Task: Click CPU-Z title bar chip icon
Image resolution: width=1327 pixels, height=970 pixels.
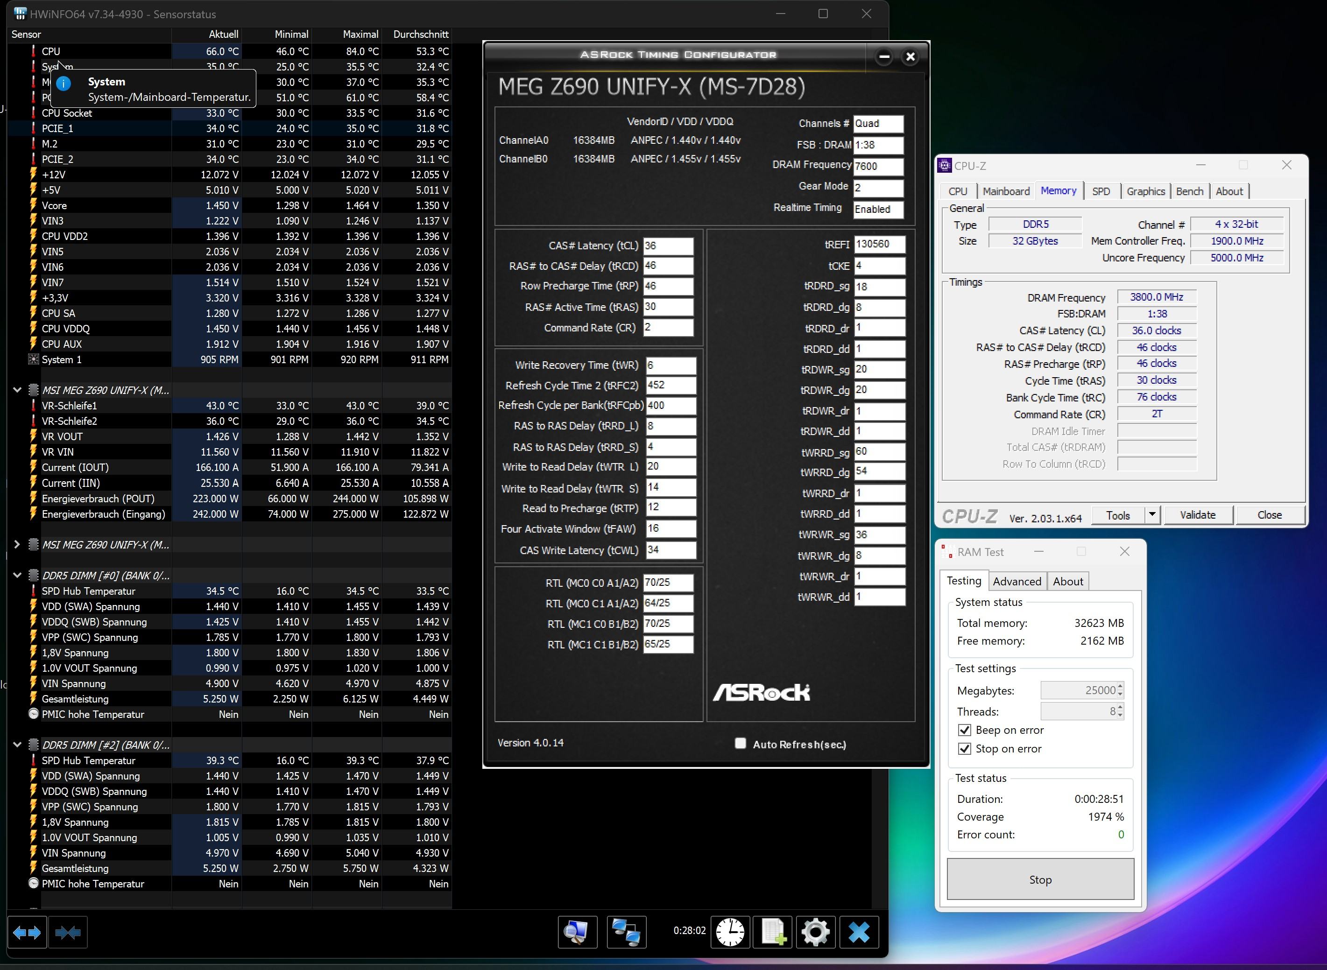Action: (x=945, y=166)
